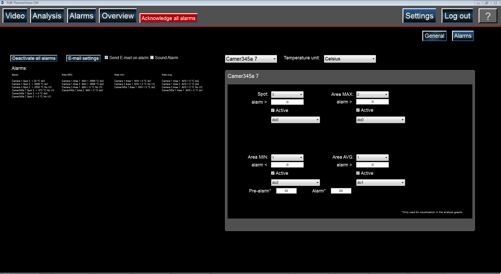Open the Analysis tab

(47, 16)
